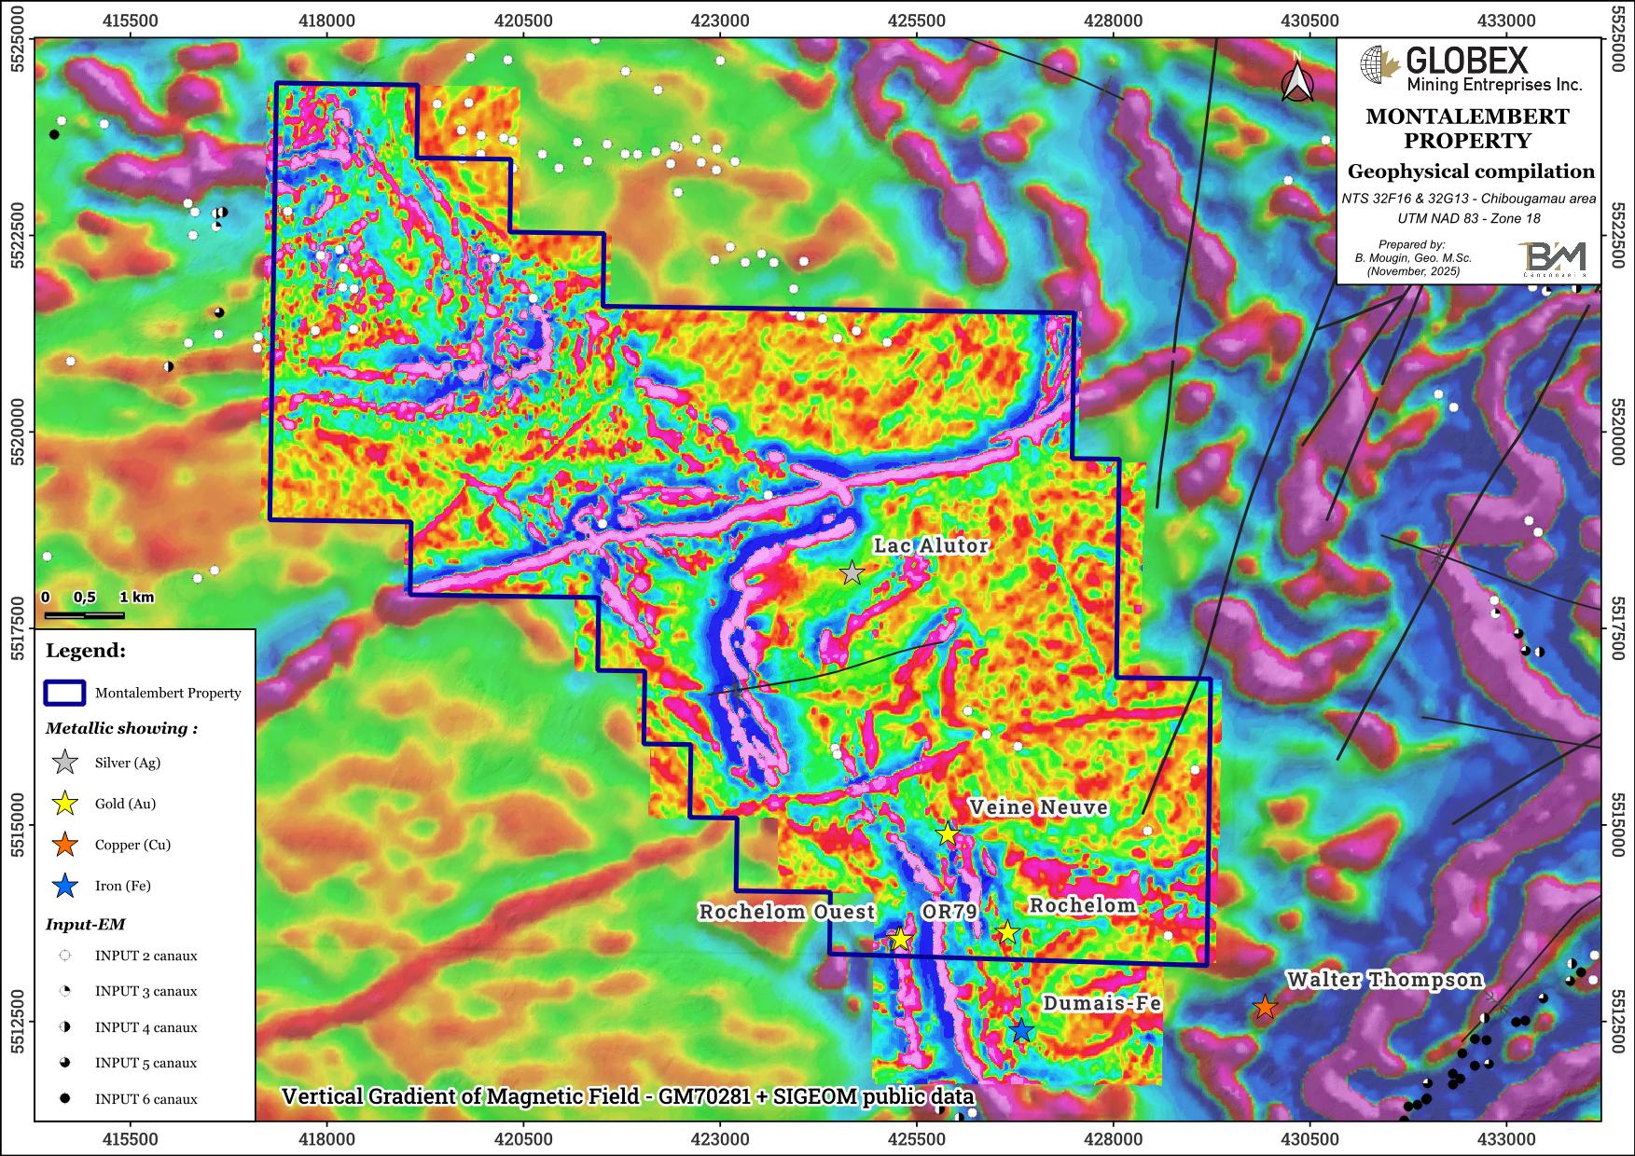Image resolution: width=1635 pixels, height=1156 pixels.
Task: Click the INPUT 6 canaux legend circle
Action: pyautogui.click(x=64, y=1099)
